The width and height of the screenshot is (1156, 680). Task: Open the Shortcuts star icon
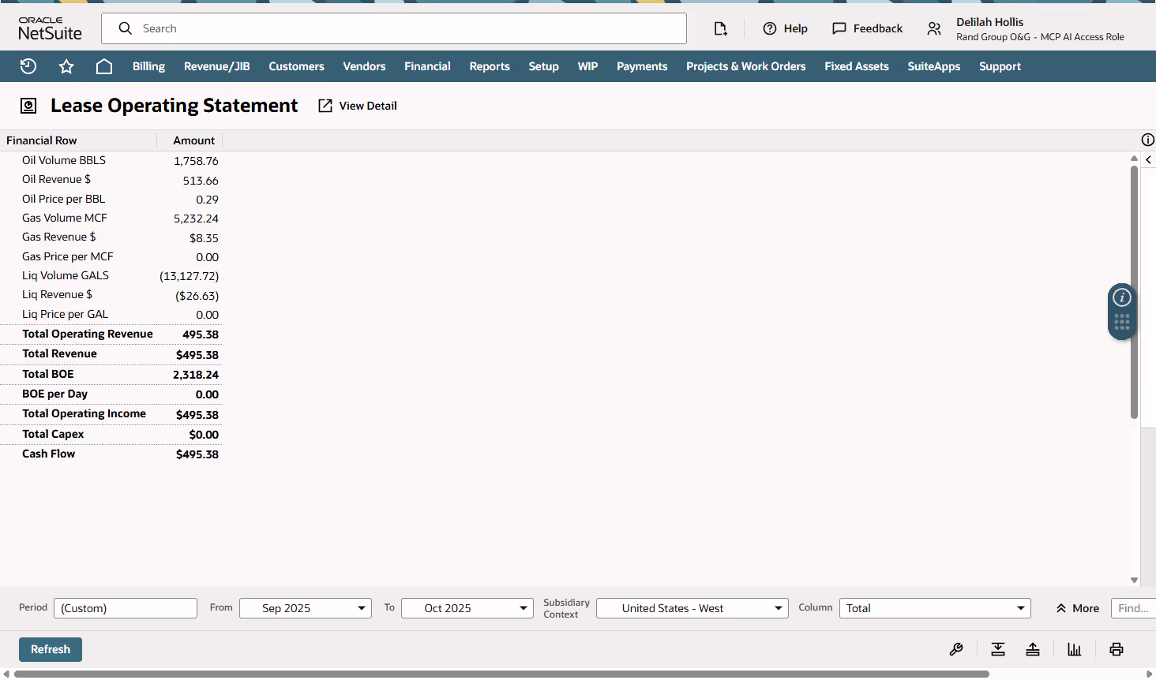[66, 66]
